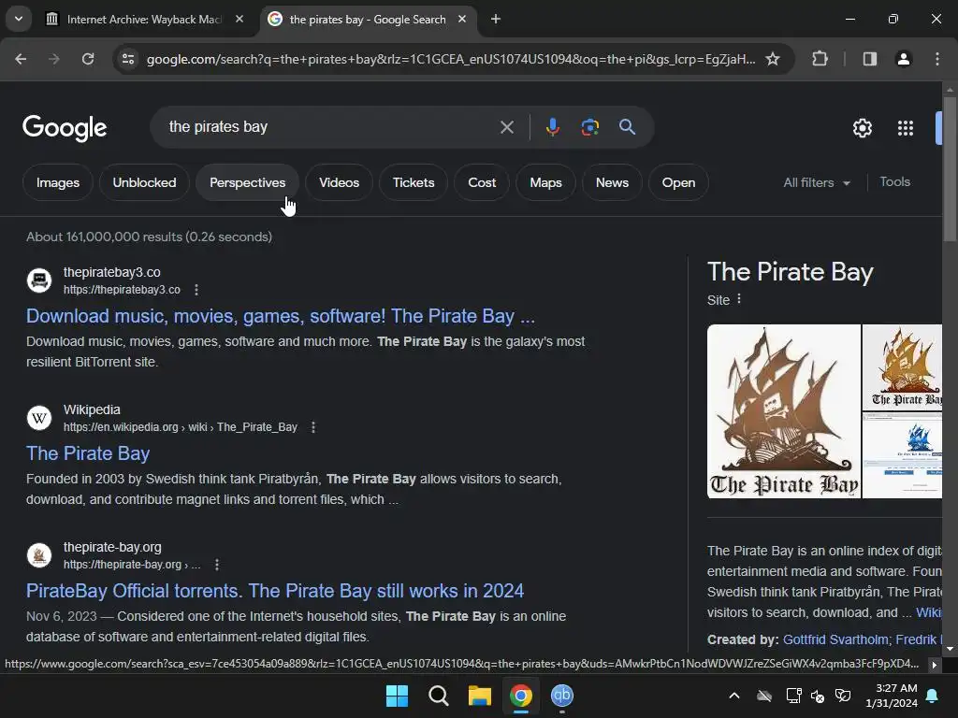Screen dimensions: 958x718
Task: Open the Extensions puzzle icon
Action: coord(820,59)
